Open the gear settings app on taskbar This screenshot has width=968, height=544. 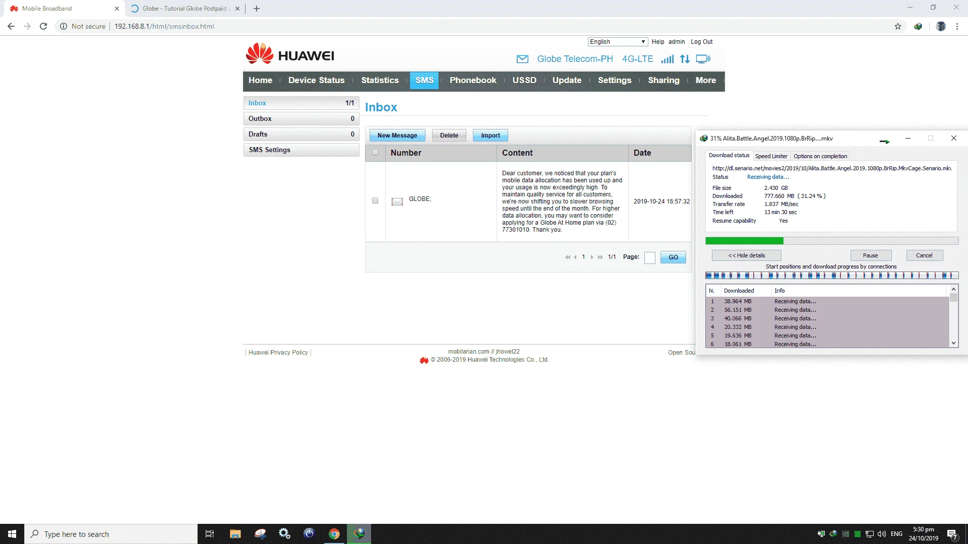tap(284, 534)
